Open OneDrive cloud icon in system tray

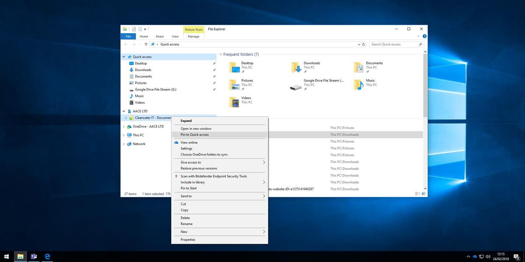[474, 256]
